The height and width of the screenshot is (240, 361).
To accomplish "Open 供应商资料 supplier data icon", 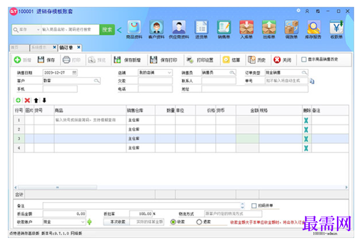I will click(x=179, y=29).
